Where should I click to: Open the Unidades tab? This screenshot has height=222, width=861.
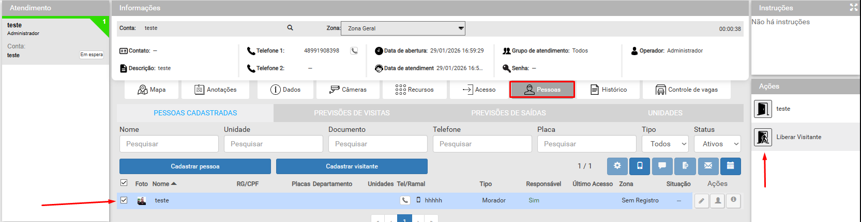[665, 113]
